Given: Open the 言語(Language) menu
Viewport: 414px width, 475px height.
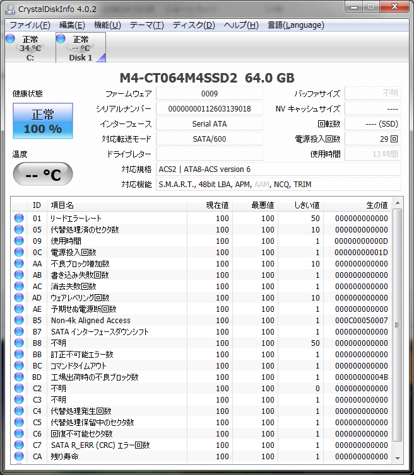Looking at the screenshot, I should (296, 25).
